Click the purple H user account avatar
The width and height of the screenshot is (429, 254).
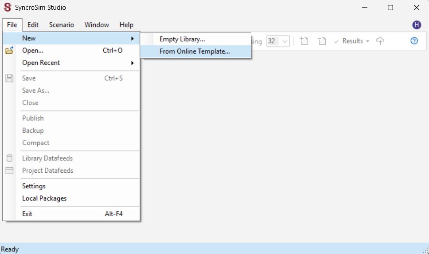point(417,25)
